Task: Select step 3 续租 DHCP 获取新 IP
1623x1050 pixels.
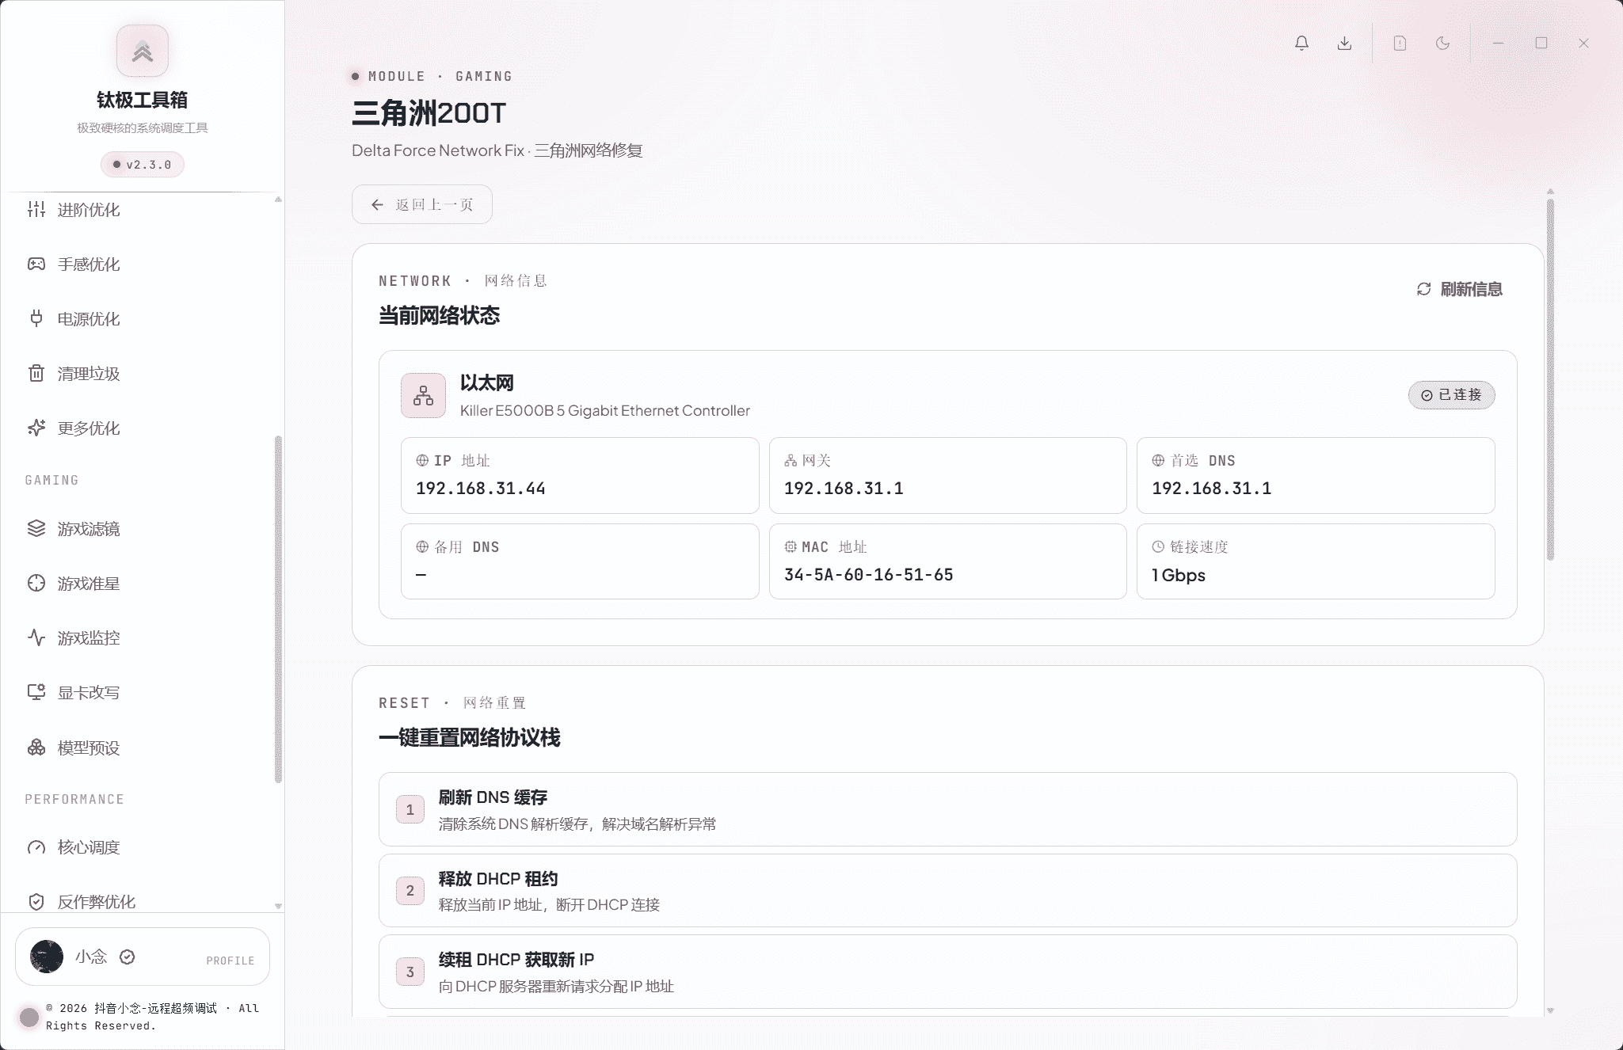Action: pyautogui.click(x=947, y=972)
